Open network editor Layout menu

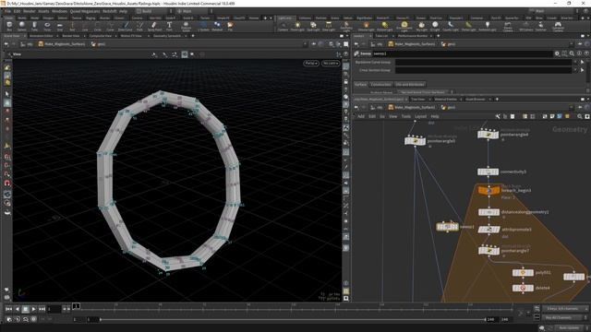(420, 116)
